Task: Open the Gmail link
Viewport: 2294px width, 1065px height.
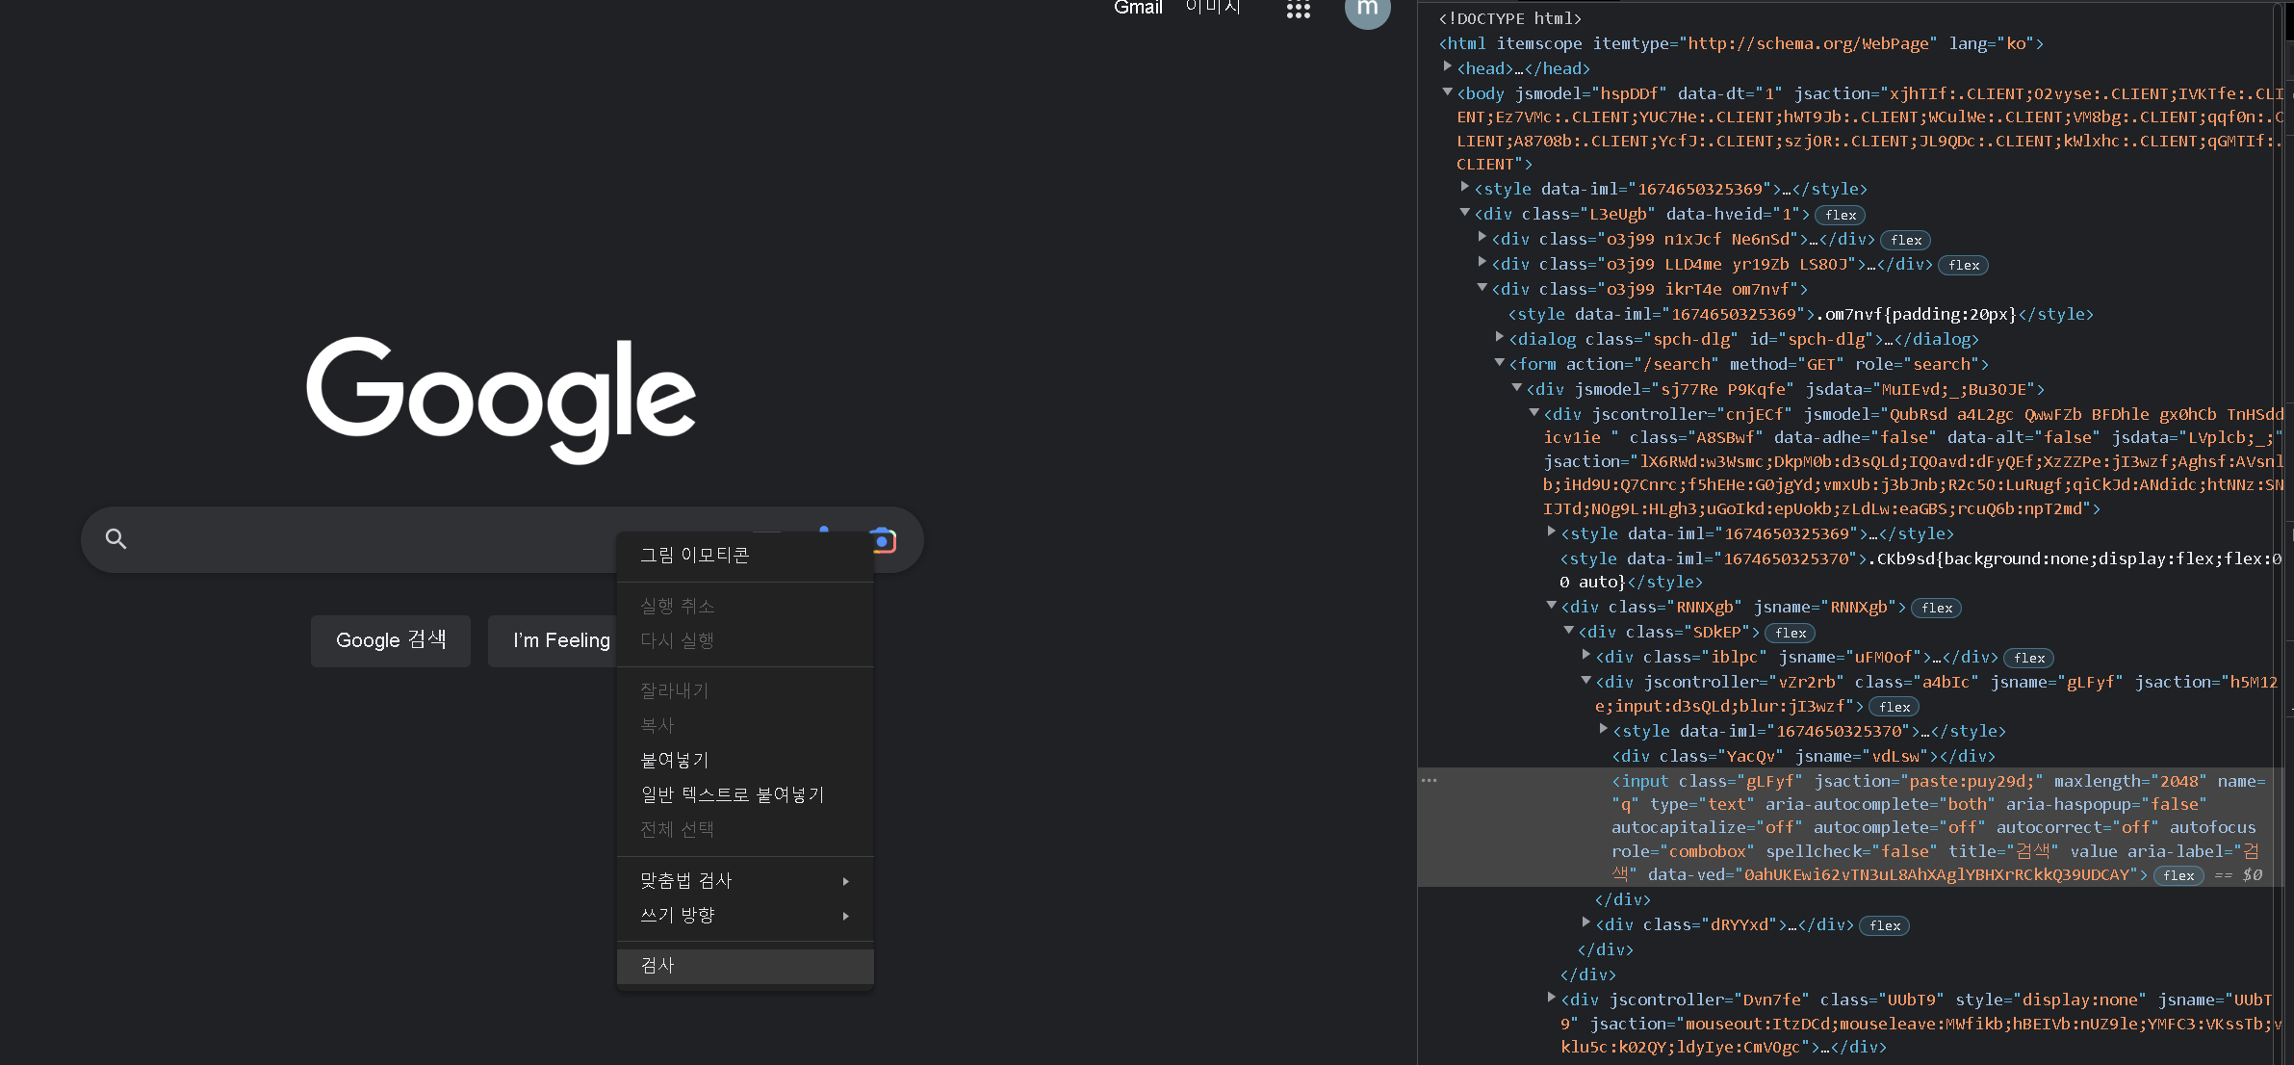Action: point(1138,8)
